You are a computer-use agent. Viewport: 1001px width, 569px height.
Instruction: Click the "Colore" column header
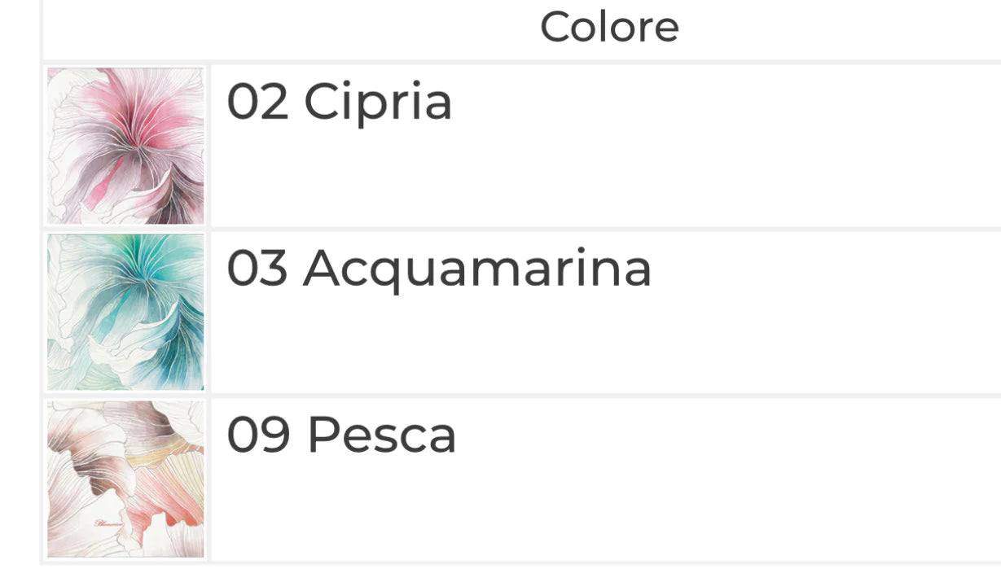[609, 27]
